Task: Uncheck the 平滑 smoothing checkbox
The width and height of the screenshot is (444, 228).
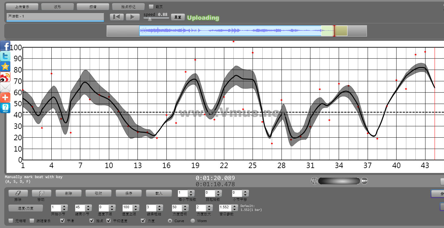Action: [x=63, y=221]
